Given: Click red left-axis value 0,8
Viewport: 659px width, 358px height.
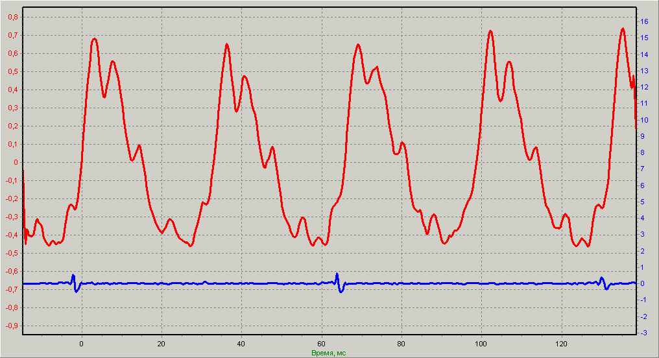Looking at the screenshot, I should point(12,18).
